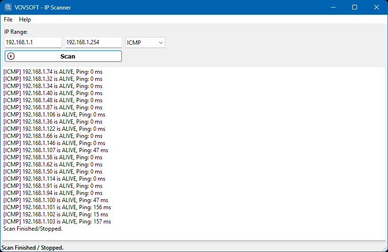This screenshot has height=252, width=388.
Task: Click the start IP field showing 192.168.1.1
Action: point(33,43)
